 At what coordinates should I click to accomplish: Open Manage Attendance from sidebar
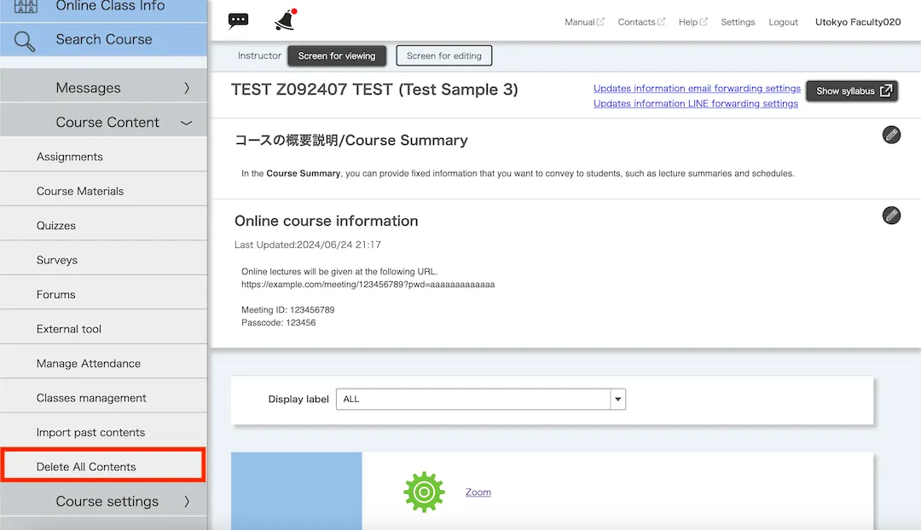coord(89,364)
